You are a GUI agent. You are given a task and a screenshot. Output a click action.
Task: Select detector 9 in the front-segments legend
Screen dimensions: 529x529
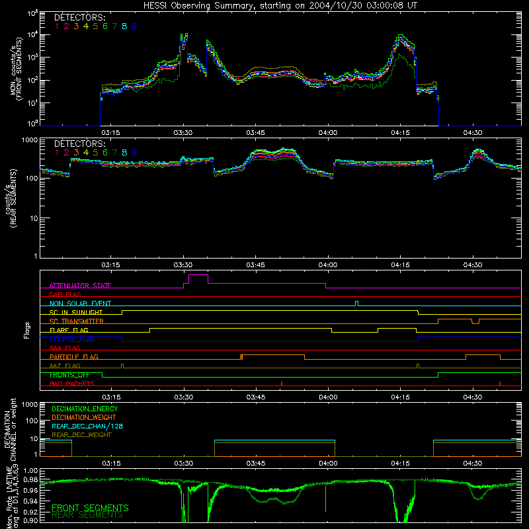(x=134, y=26)
